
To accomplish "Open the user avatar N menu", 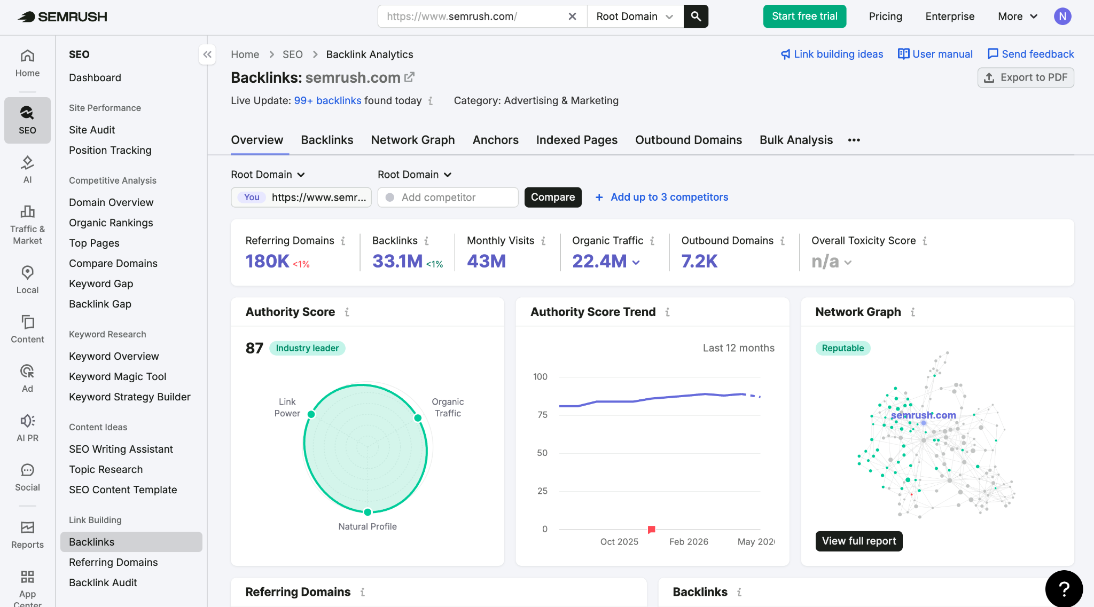I will [x=1062, y=17].
